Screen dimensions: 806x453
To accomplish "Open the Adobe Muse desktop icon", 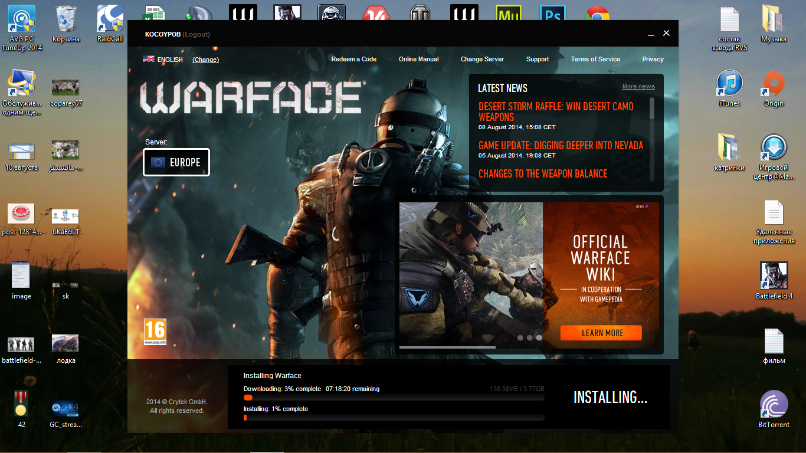I will [509, 13].
